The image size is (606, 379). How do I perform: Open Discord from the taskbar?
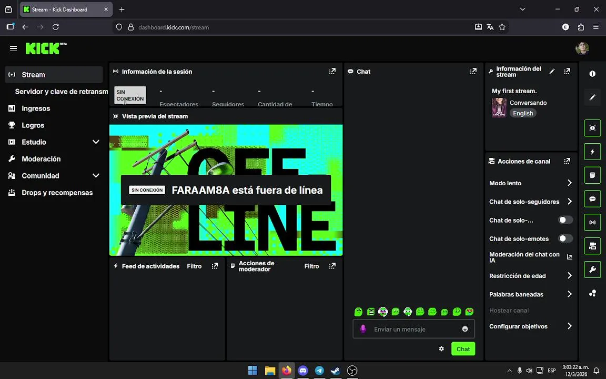point(303,371)
